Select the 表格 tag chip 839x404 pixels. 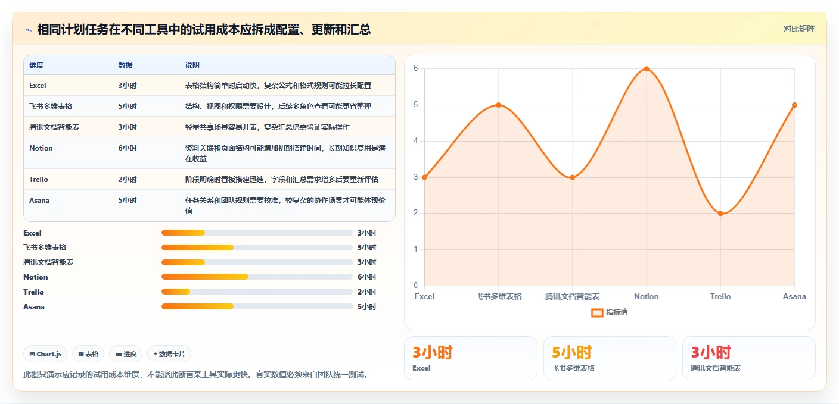(88, 354)
